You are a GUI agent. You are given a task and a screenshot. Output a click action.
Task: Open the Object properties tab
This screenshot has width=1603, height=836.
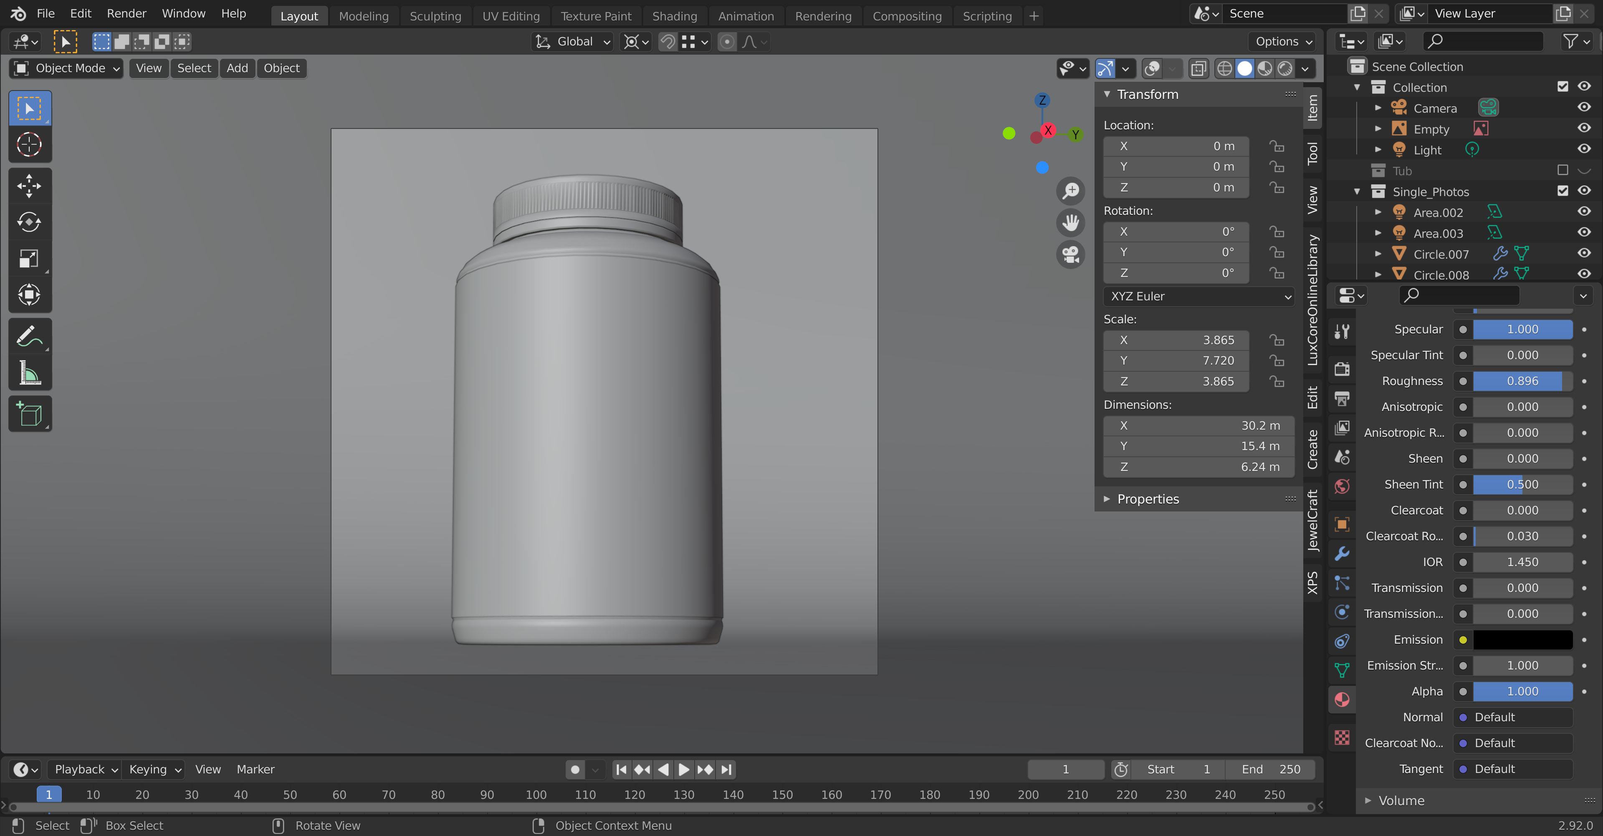click(1342, 524)
